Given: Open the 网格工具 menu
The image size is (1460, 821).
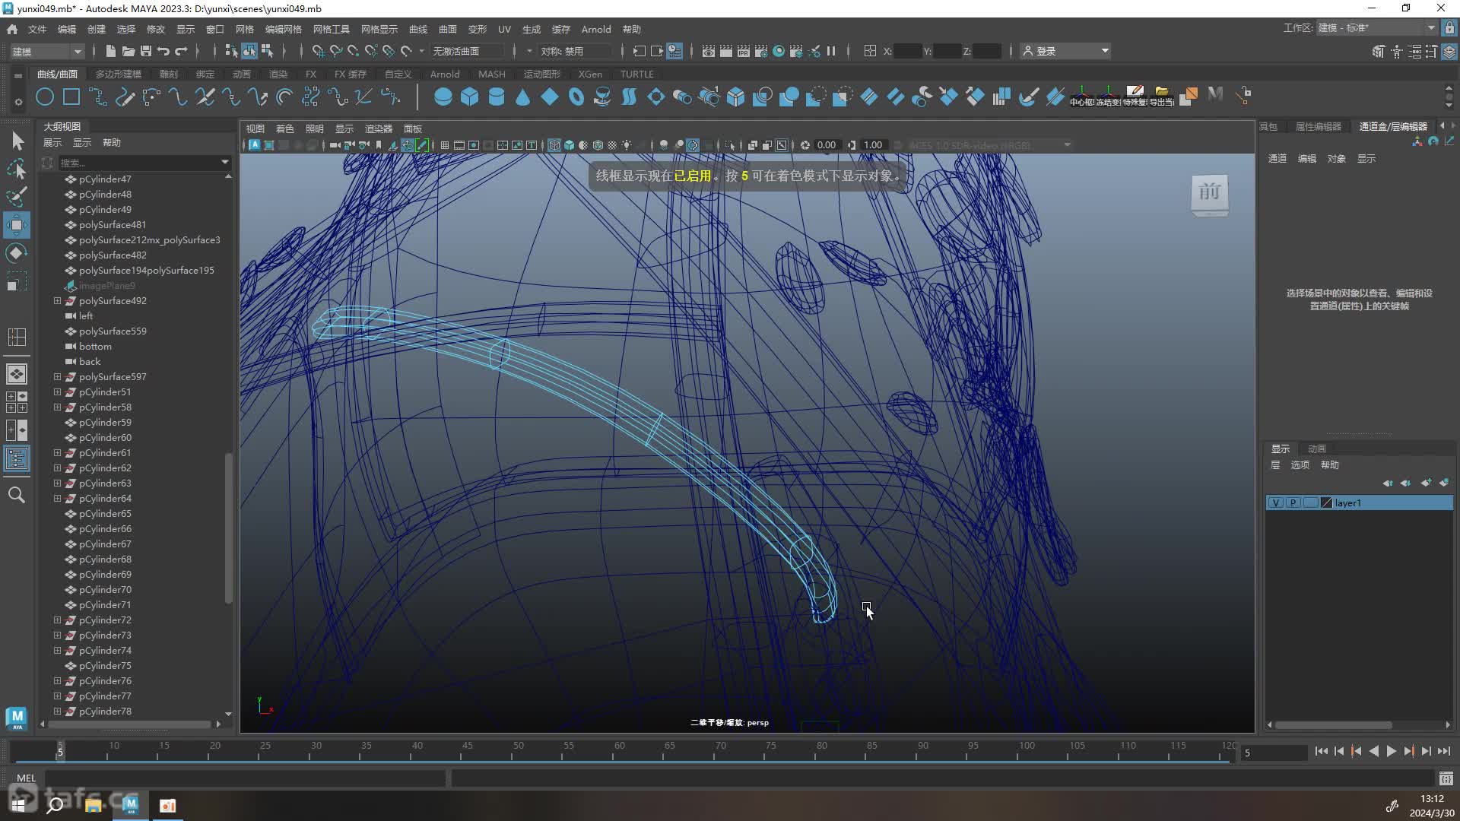Looking at the screenshot, I should pyautogui.click(x=332, y=29).
